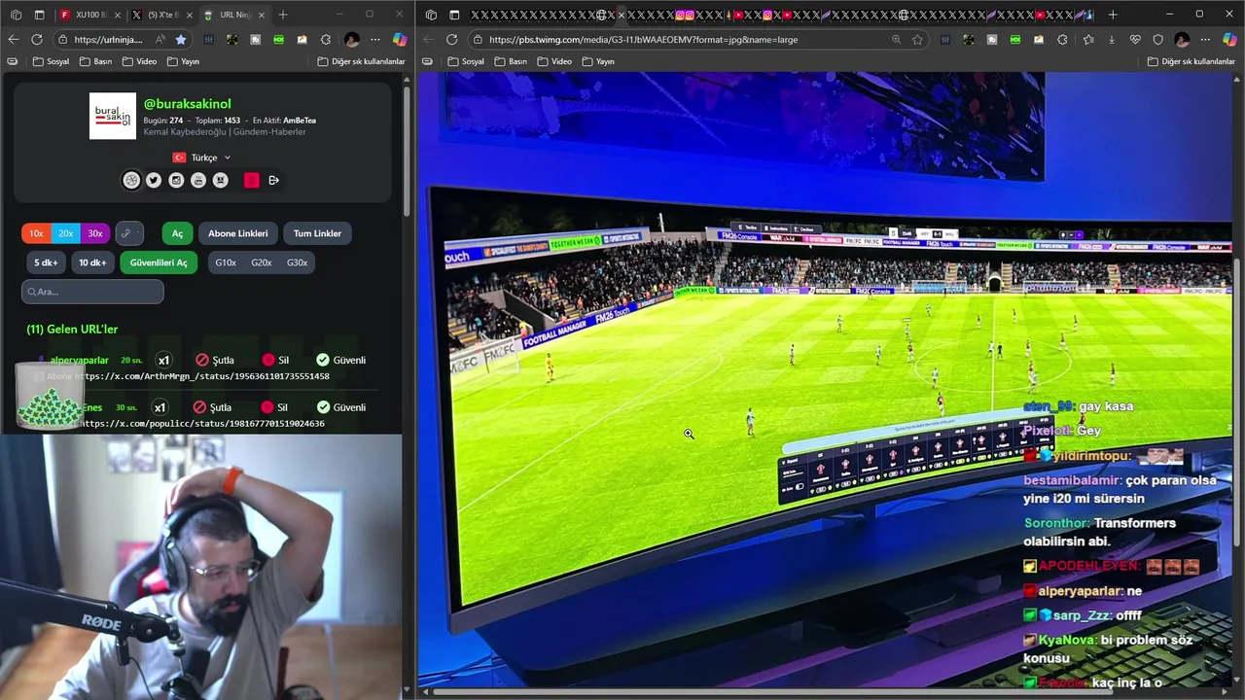Switch to the (5) X'te tab in left browser
The image size is (1245, 700).
coord(161,15)
